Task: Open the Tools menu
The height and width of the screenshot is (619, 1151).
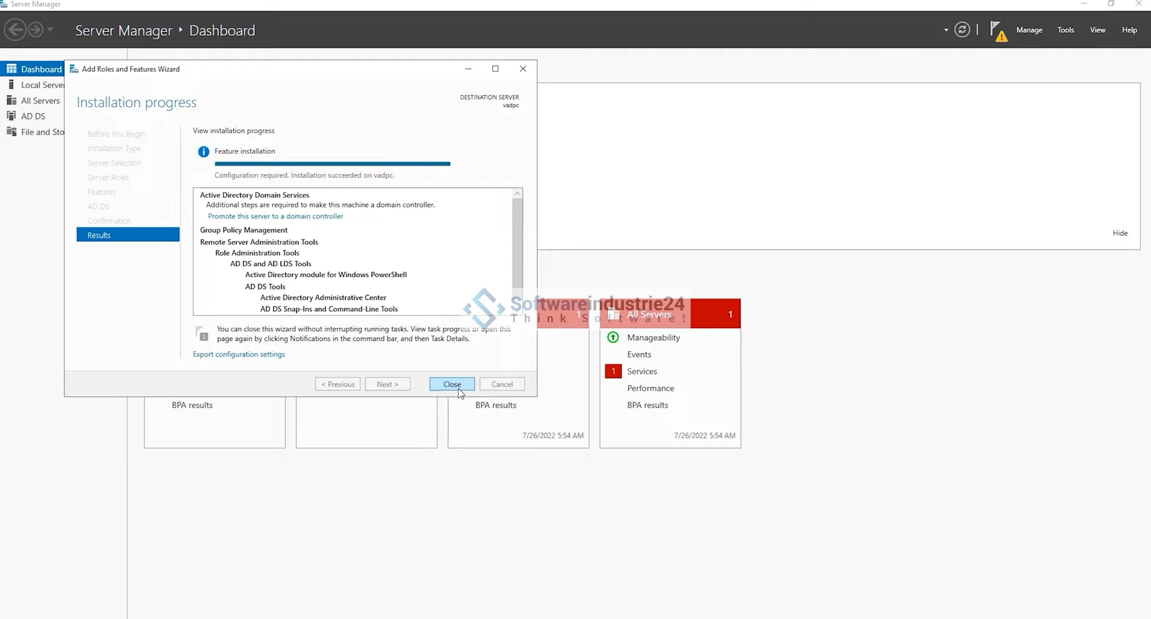Action: point(1065,30)
